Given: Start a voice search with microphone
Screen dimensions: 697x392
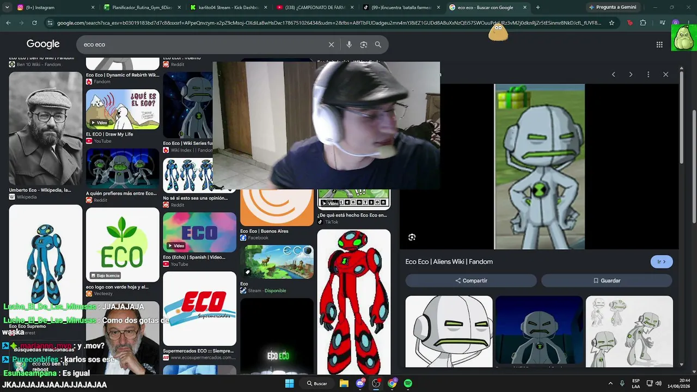Looking at the screenshot, I should click(349, 45).
